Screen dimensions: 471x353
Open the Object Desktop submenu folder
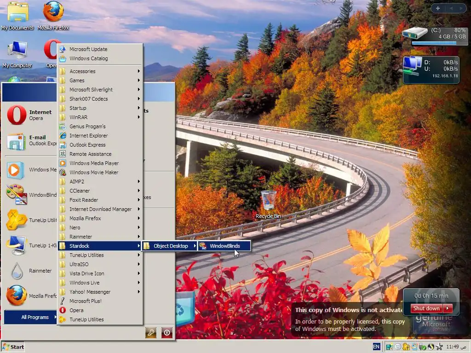click(170, 246)
